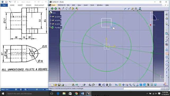Open the View menu in CATIA

tap(79, 5)
